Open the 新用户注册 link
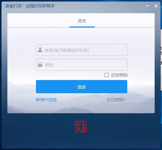 click(46, 100)
